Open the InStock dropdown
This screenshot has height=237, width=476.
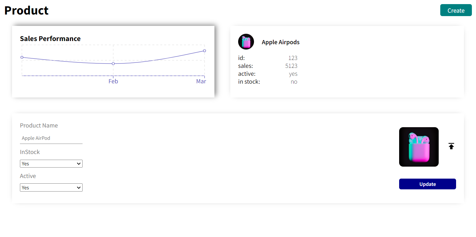click(x=51, y=163)
